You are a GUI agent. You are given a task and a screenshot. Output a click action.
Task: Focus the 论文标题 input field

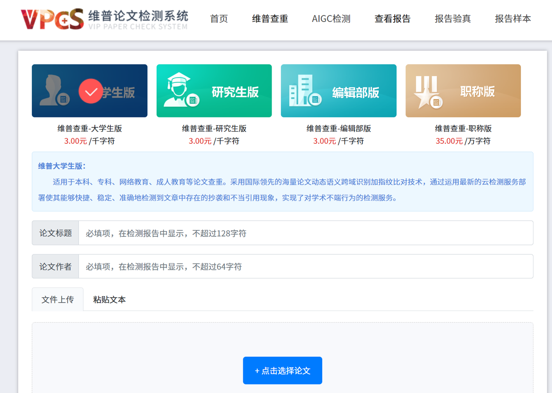306,233
